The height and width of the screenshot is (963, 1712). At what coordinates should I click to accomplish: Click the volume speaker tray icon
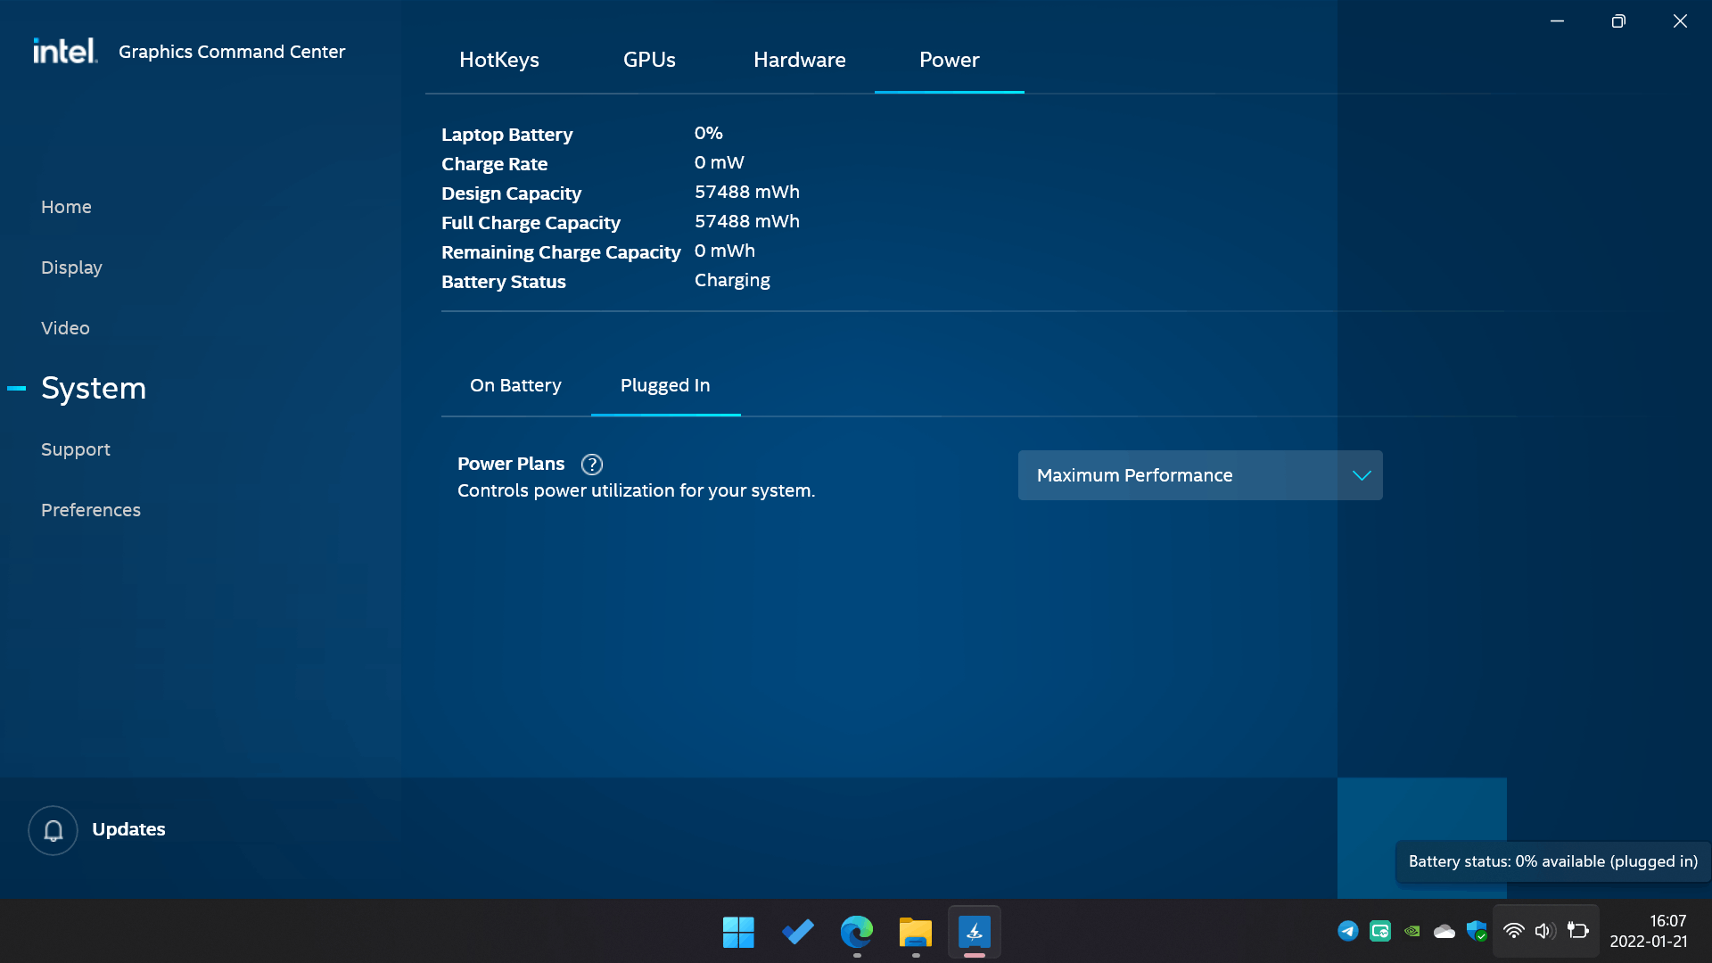click(1545, 931)
